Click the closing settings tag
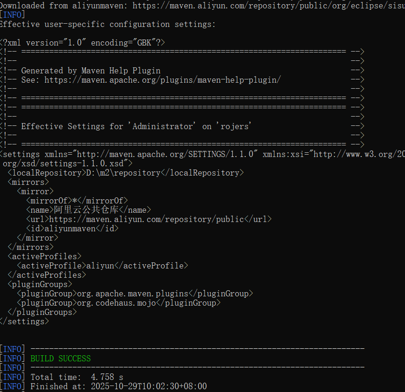Viewport: 405px width, 392px height. point(24,321)
